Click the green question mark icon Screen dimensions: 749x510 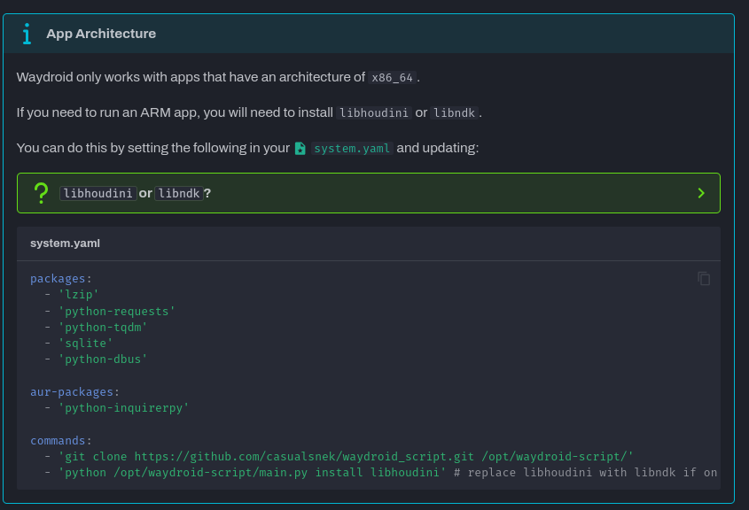(x=40, y=192)
